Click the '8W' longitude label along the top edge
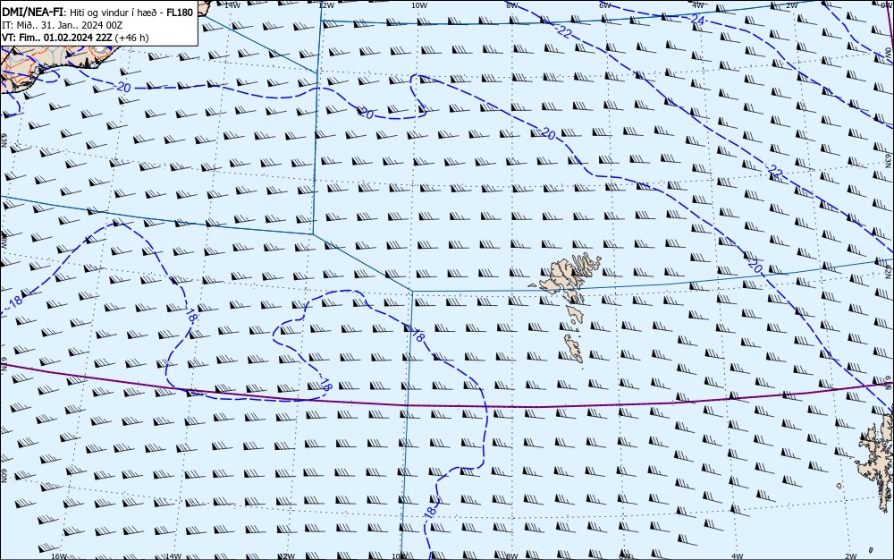 click(x=512, y=4)
